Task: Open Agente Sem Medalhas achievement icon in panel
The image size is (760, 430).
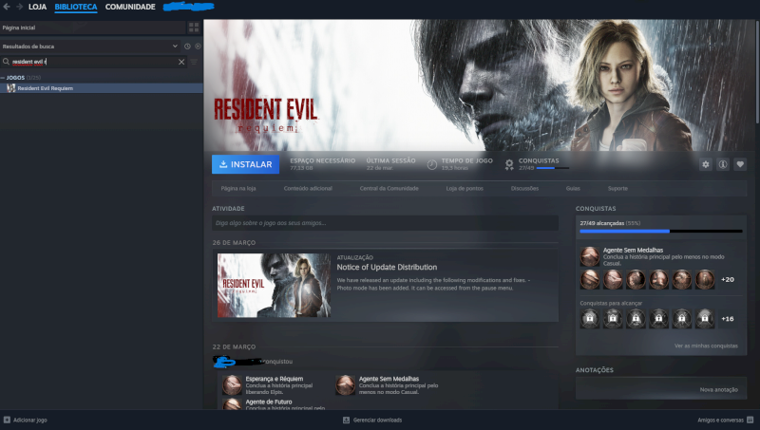Action: pyautogui.click(x=590, y=256)
